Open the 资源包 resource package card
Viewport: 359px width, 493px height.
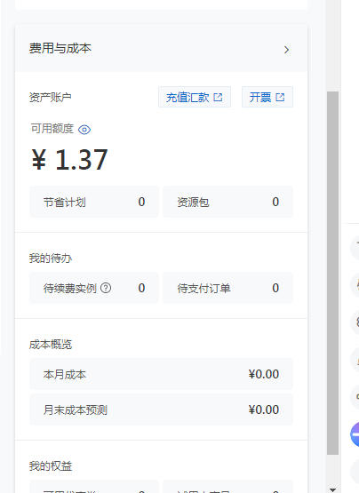click(x=227, y=202)
